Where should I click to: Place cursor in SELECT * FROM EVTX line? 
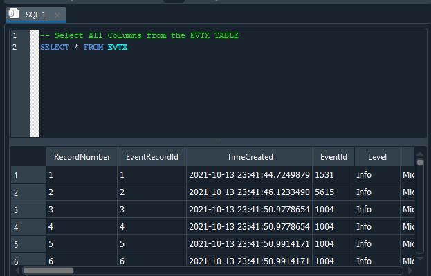(84, 47)
